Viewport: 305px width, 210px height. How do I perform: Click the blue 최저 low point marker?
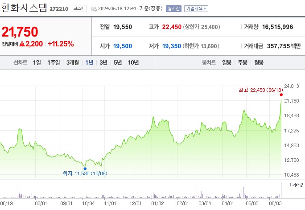pos(85,169)
